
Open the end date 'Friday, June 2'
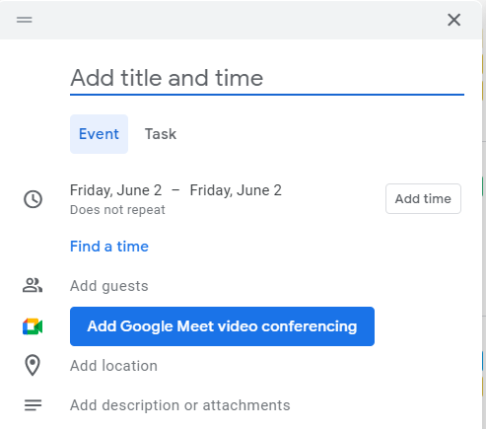pos(236,190)
